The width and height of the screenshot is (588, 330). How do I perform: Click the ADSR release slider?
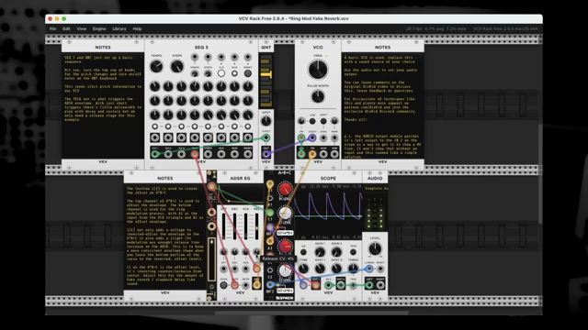point(257,226)
